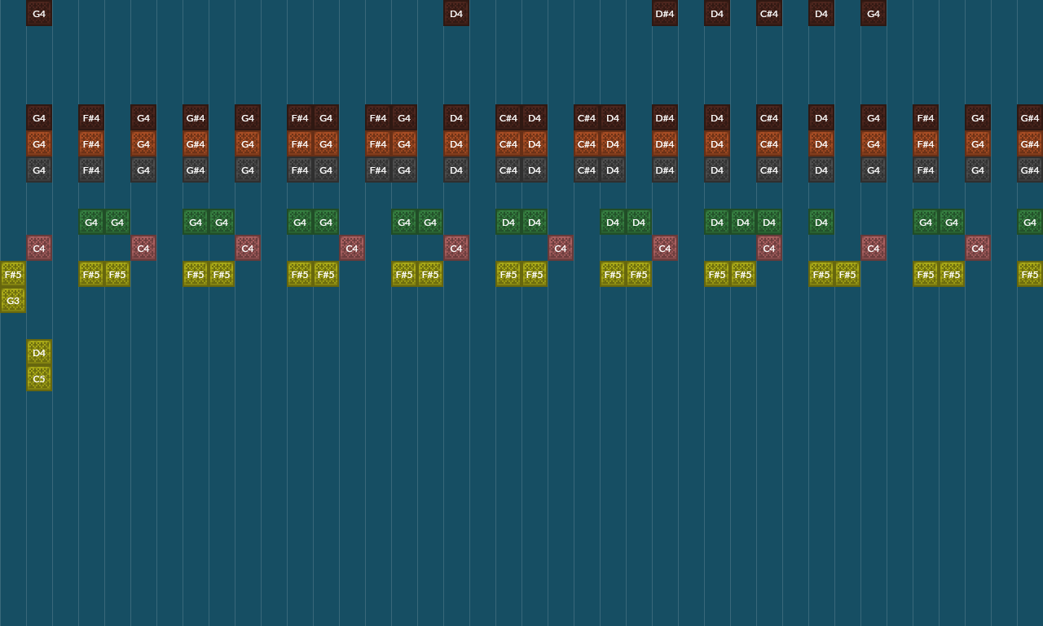This screenshot has width=1043, height=626.
Task: Select the yellow D4 block above C5
Action: (x=39, y=353)
